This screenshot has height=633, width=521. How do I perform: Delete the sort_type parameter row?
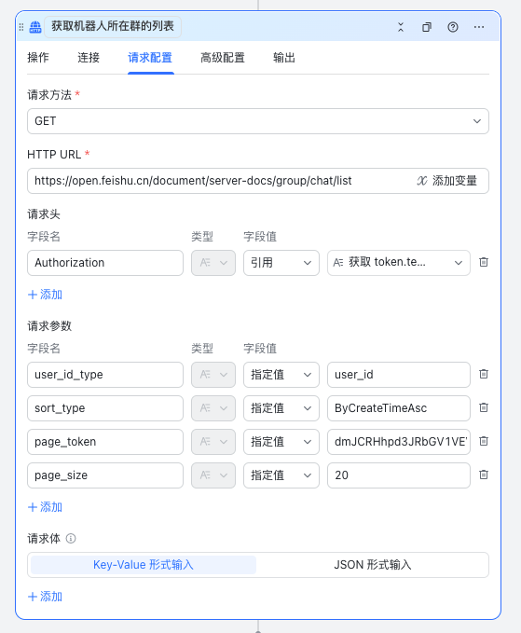click(484, 407)
